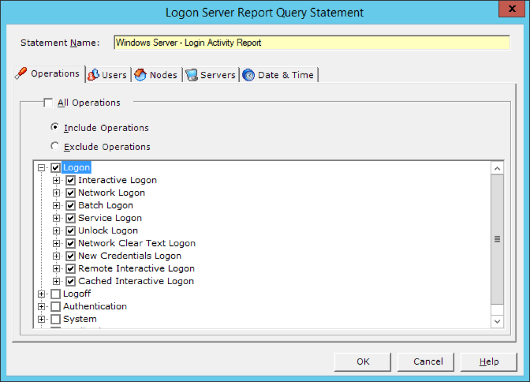Select the Include Operations radio button

tap(55, 127)
